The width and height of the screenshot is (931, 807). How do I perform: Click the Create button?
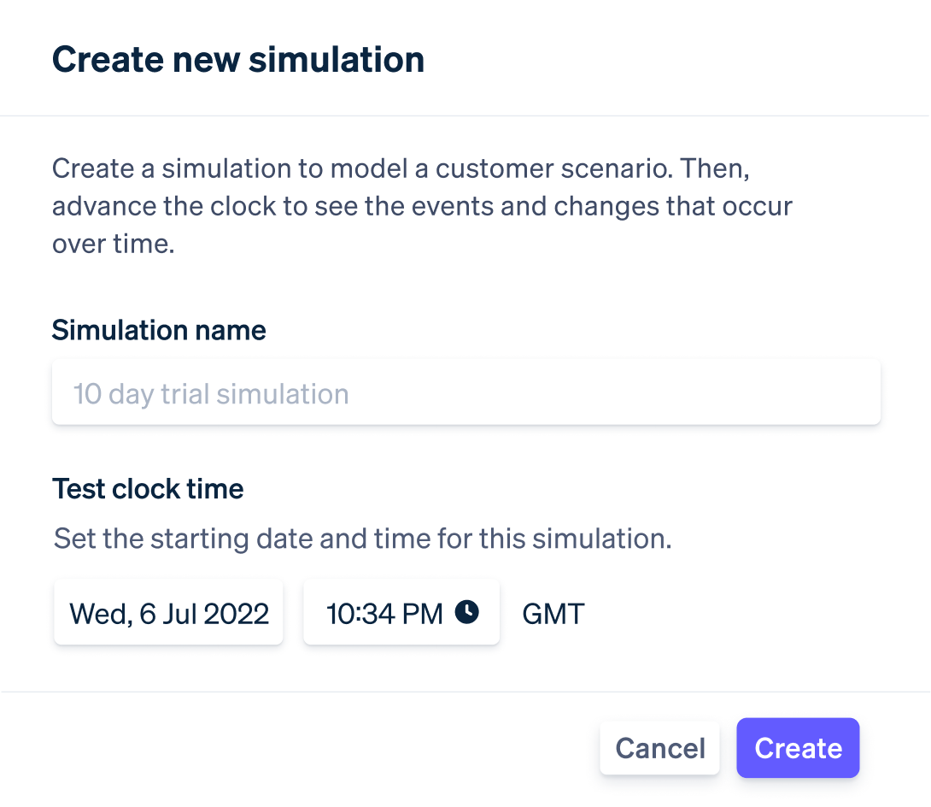coord(798,748)
